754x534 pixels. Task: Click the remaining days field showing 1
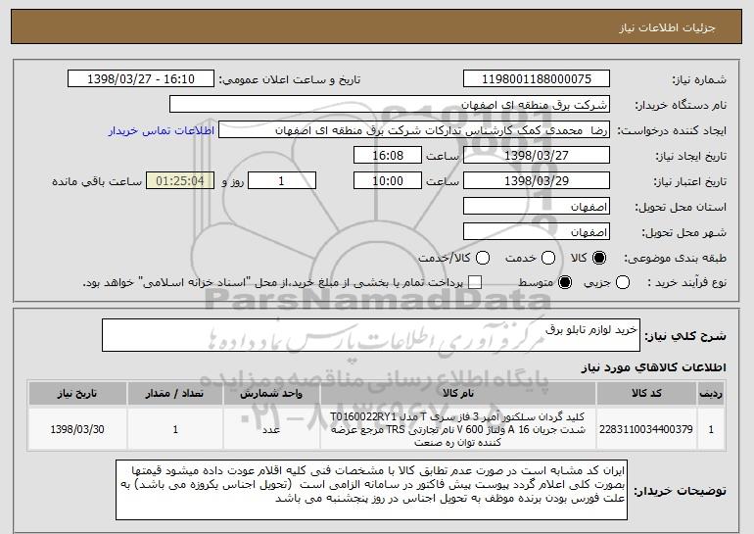[x=282, y=181]
